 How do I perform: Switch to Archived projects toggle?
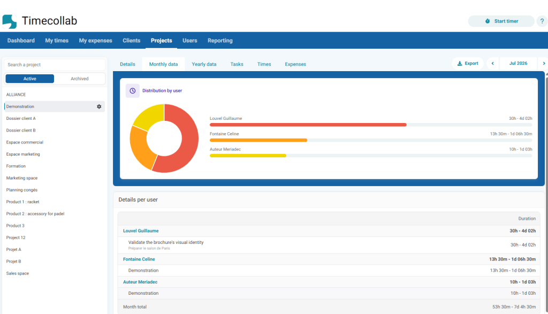click(79, 79)
